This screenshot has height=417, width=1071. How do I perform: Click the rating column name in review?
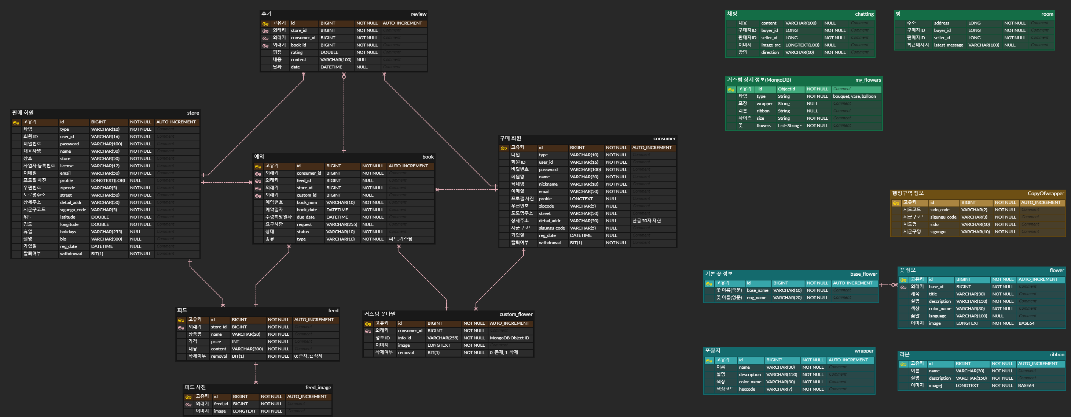[x=297, y=52]
